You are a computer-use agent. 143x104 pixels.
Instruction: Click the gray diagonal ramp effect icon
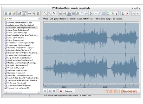point(86,14)
